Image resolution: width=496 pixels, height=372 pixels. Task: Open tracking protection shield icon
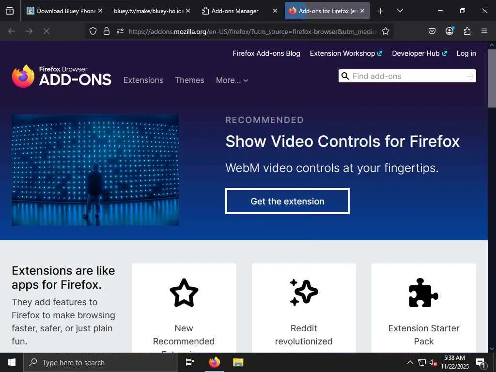click(x=93, y=31)
